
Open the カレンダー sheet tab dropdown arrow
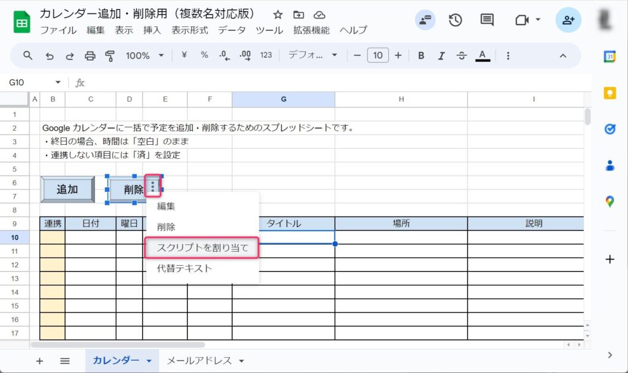pos(149,361)
